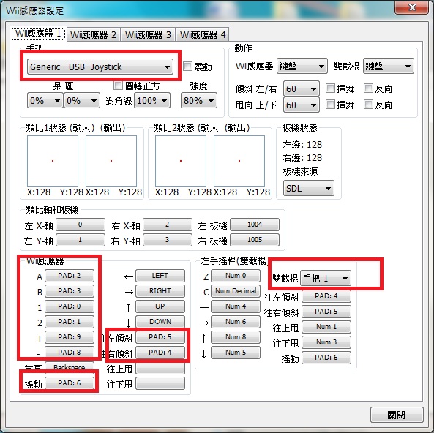The width and height of the screenshot is (434, 433).
Task: Remap Wii remote A button PAD: 2
Action: tap(70, 276)
